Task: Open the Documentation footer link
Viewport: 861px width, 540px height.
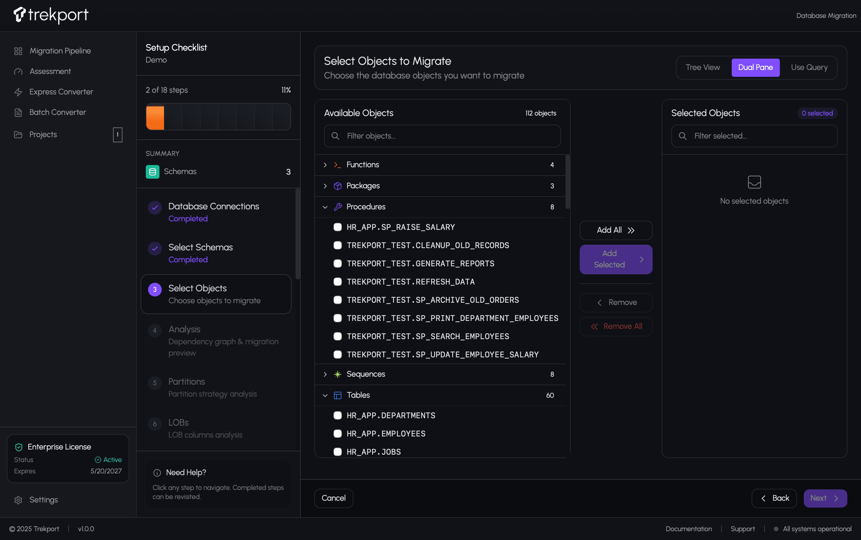Action: click(x=688, y=529)
